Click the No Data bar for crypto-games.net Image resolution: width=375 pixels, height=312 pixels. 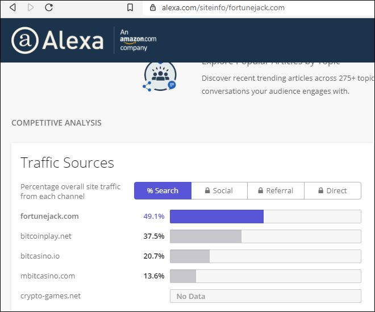(x=265, y=296)
